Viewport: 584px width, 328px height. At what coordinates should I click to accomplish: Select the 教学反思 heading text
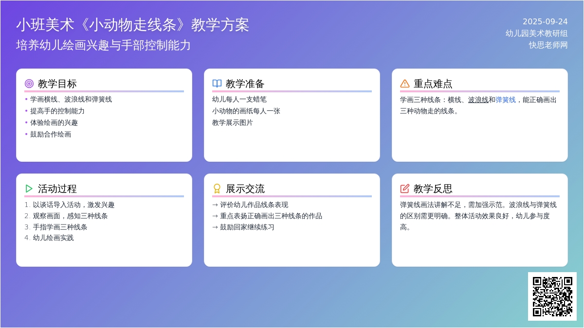[x=433, y=189]
